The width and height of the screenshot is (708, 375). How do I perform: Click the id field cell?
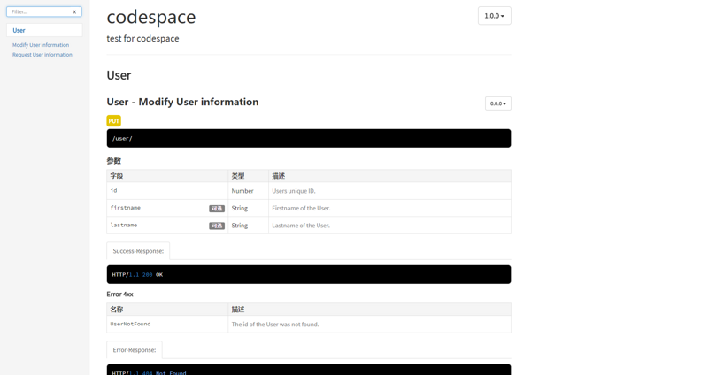click(x=167, y=191)
